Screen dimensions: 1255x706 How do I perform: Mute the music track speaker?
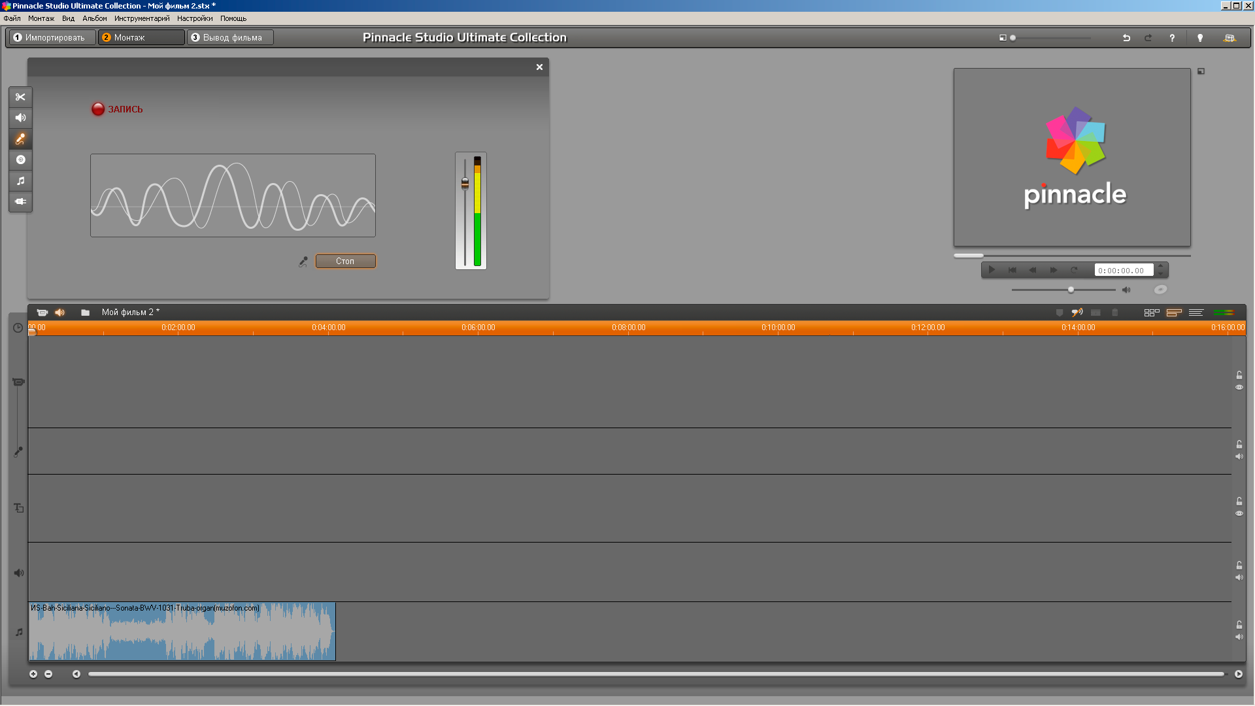1239,637
